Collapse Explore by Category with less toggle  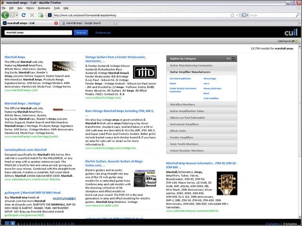coord(230,58)
